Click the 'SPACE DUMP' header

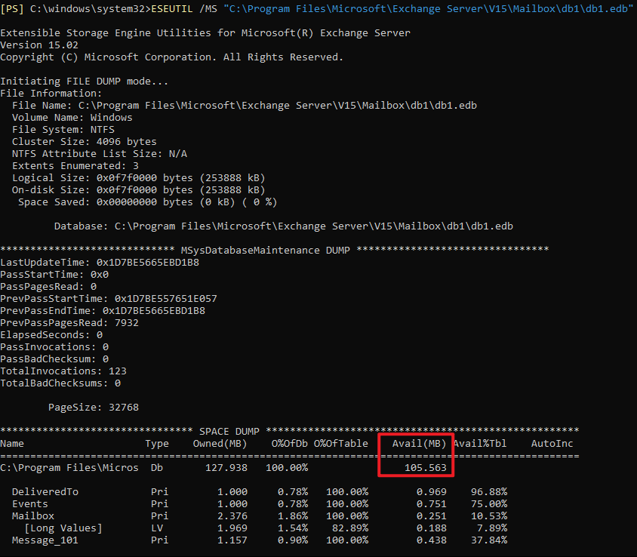coord(229,432)
